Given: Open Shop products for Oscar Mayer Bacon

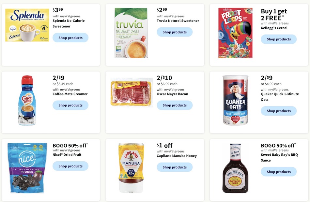Looking at the screenshot, I should [x=175, y=105].
